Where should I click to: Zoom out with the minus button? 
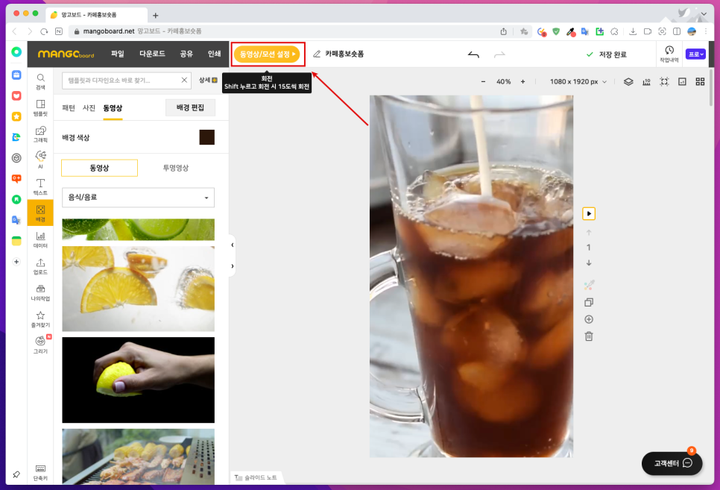click(483, 82)
